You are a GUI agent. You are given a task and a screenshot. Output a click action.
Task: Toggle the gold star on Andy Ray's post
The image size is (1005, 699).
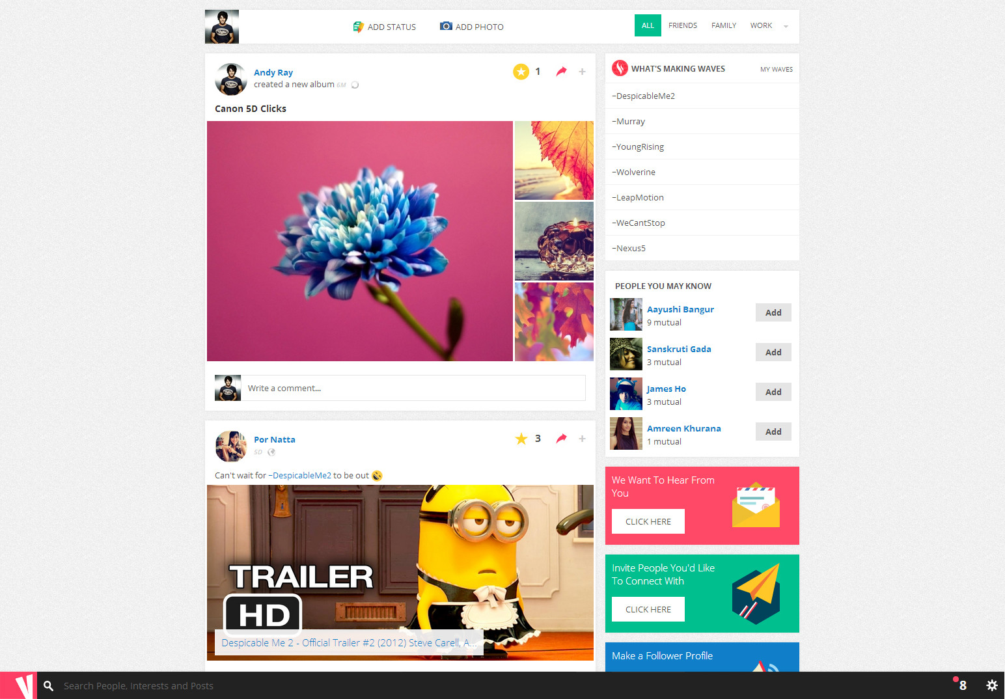click(521, 72)
